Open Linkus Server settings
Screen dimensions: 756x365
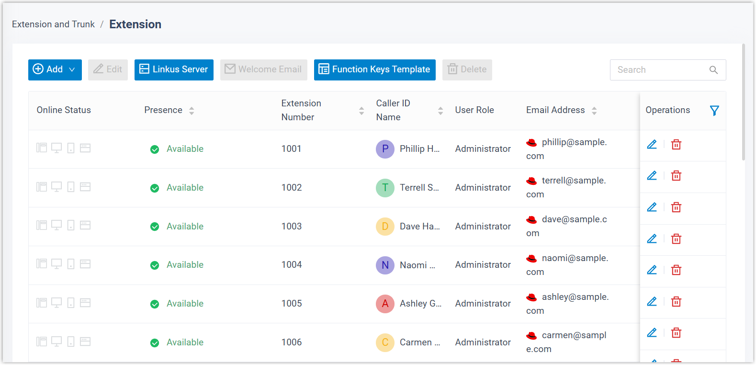(174, 70)
